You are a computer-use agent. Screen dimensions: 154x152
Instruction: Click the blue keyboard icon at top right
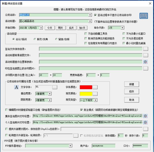144,16
